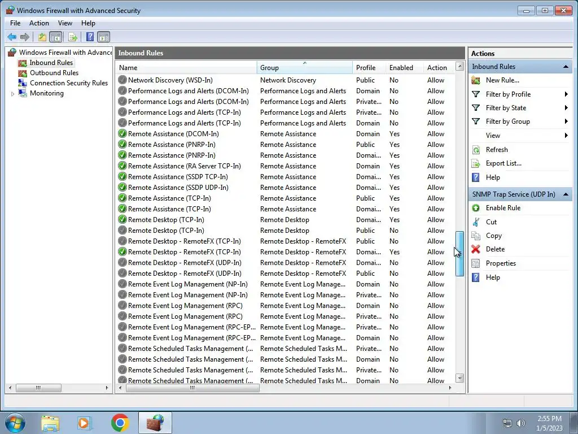The height and width of the screenshot is (434, 578).
Task: Click the volume speaker tray icon
Action: coord(520,423)
